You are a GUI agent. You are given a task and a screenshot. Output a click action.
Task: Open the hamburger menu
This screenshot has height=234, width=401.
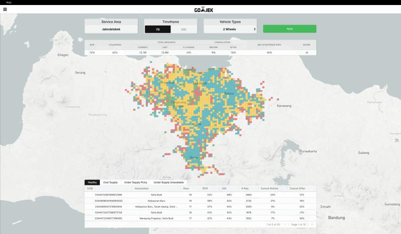pyautogui.click(x=5, y=10)
